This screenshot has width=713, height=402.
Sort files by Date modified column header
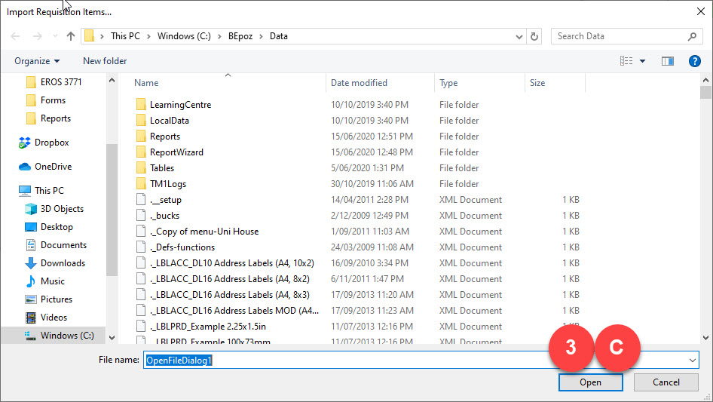click(359, 83)
